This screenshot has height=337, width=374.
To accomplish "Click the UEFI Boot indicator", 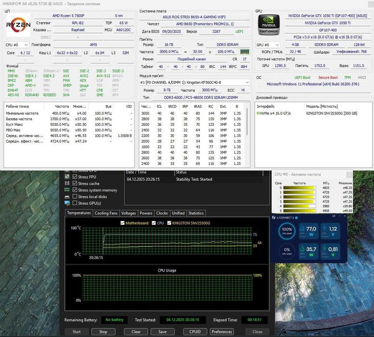I will coord(303,78).
